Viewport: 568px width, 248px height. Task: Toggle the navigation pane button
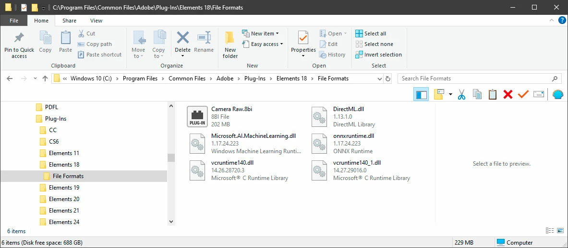(421, 95)
